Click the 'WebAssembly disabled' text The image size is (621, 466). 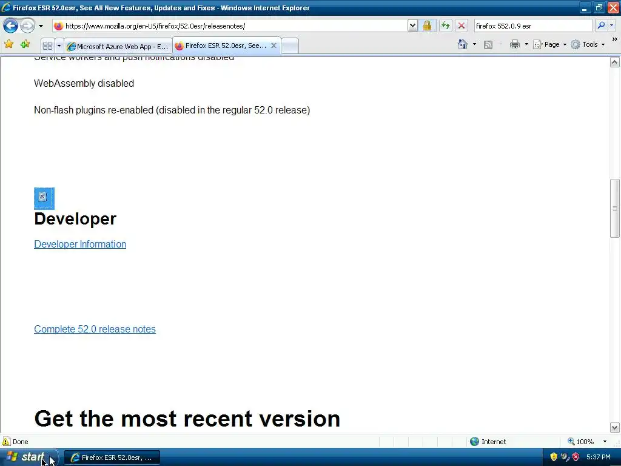click(84, 83)
